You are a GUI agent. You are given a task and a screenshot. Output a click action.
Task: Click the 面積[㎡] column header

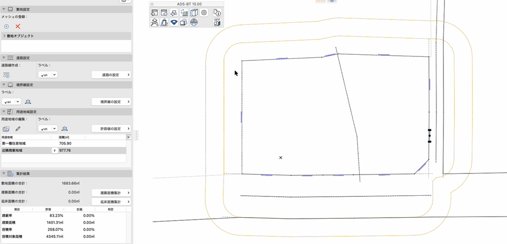pos(64,137)
